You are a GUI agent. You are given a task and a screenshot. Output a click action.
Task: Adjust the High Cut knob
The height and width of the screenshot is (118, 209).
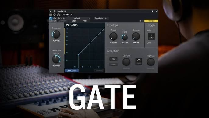click(x=151, y=62)
